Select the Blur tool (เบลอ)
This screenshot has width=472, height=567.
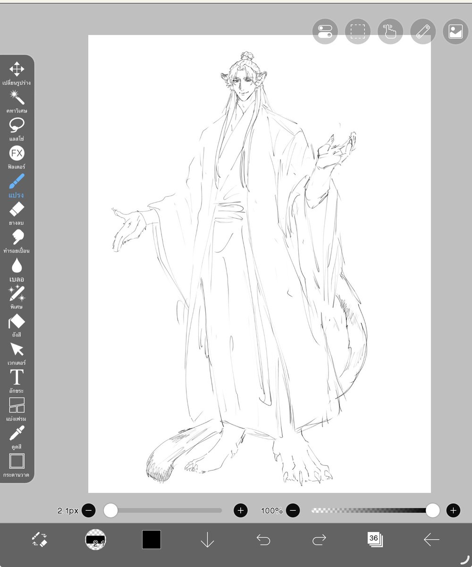[17, 269]
